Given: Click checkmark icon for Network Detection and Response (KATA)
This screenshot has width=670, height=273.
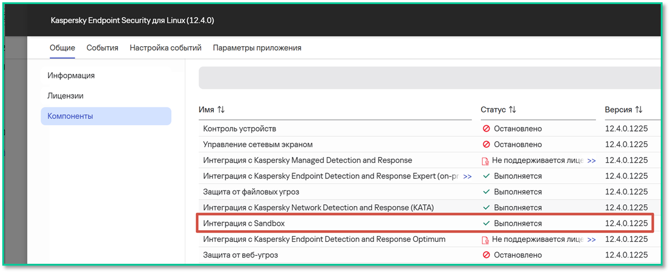Looking at the screenshot, I should (x=486, y=208).
